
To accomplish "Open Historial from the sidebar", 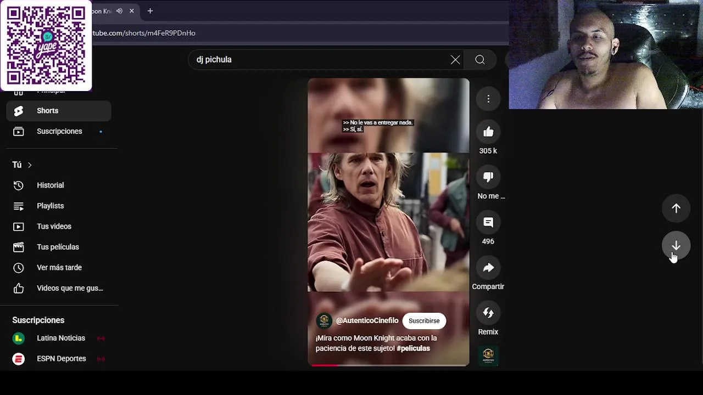I will [x=59, y=185].
